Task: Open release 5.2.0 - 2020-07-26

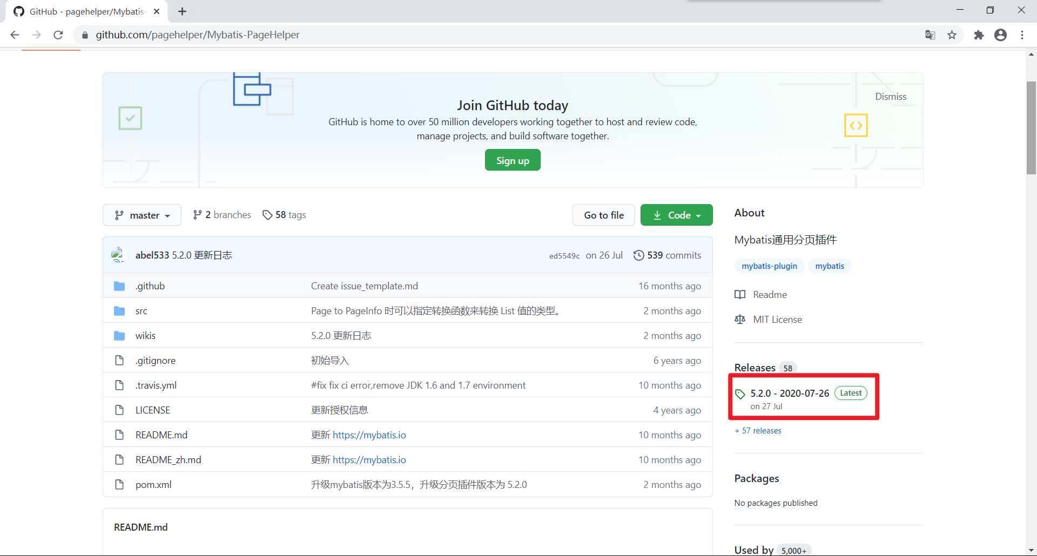Action: tap(790, 394)
